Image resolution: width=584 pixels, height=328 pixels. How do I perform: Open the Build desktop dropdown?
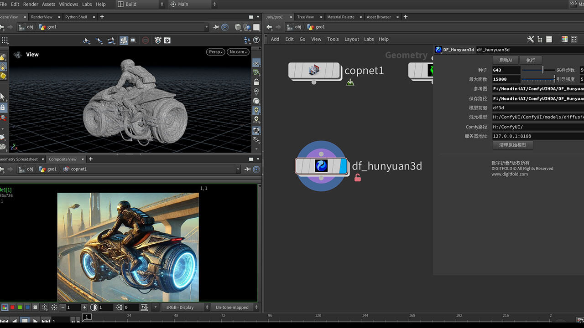pyautogui.click(x=140, y=4)
